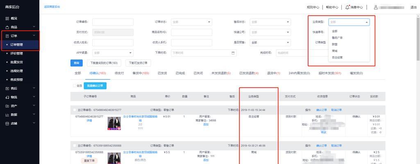The width and height of the screenshot is (420, 164).
Task: Open the 售后状态 dropdown
Action: tap(270, 22)
